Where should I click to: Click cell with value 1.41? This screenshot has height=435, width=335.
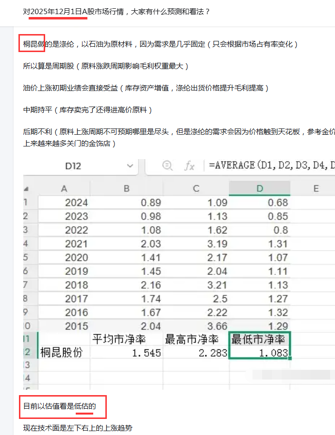pos(127,257)
